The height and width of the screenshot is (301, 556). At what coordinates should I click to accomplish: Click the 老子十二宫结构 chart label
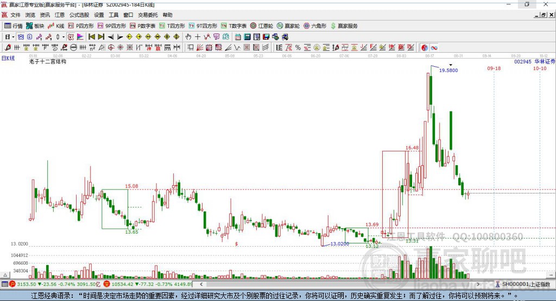48,61
